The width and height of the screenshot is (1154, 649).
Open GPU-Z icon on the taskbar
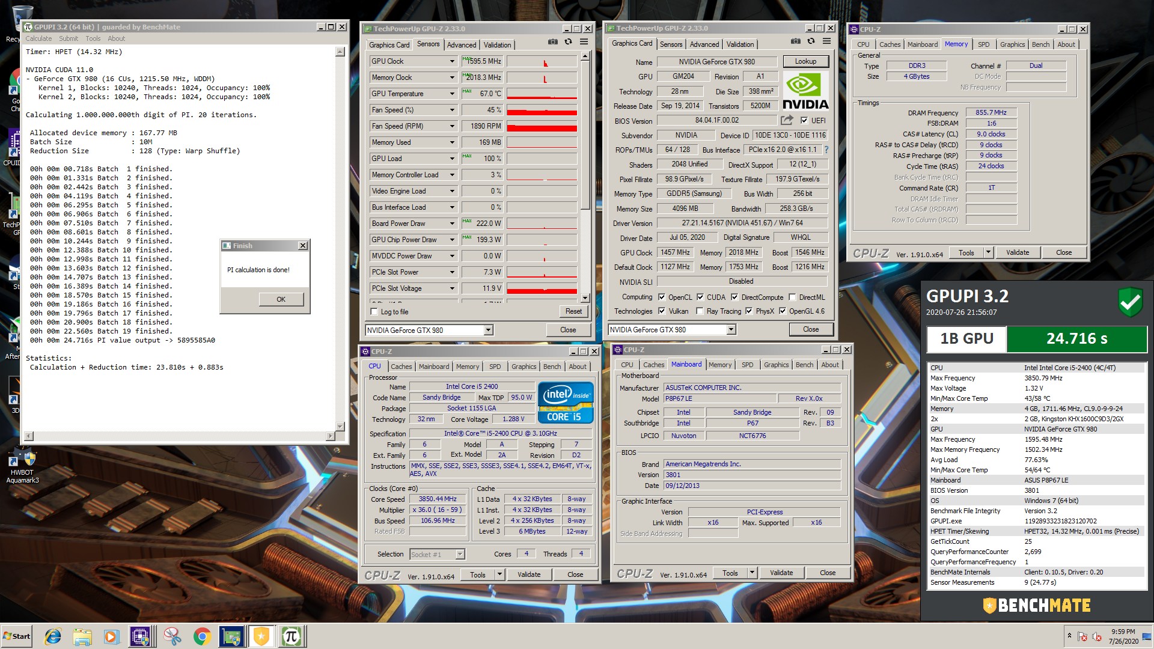pos(231,636)
